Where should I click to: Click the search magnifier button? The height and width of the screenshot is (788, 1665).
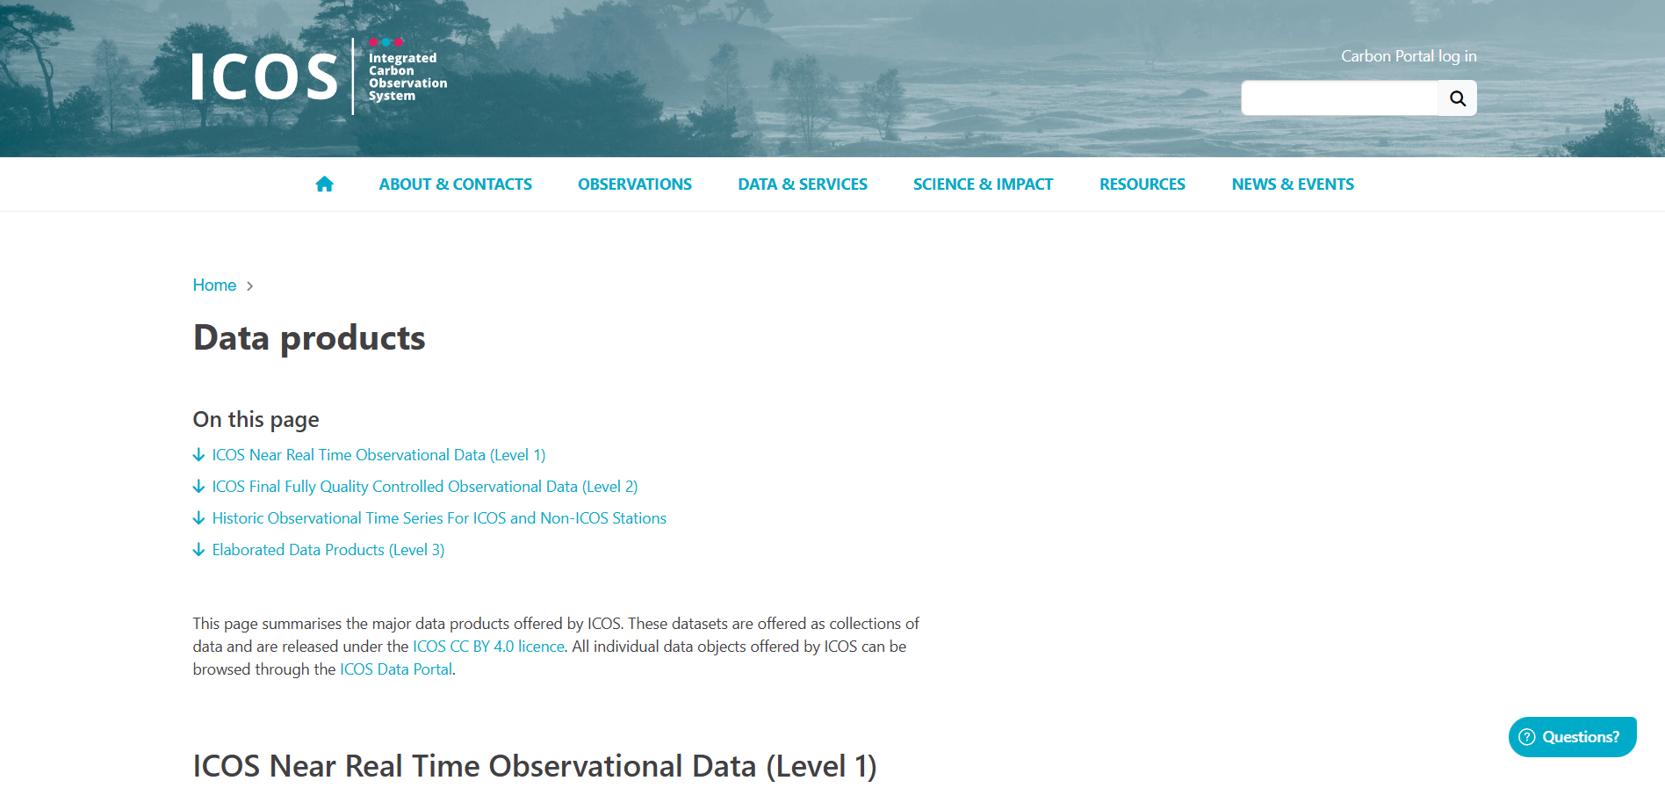point(1457,98)
